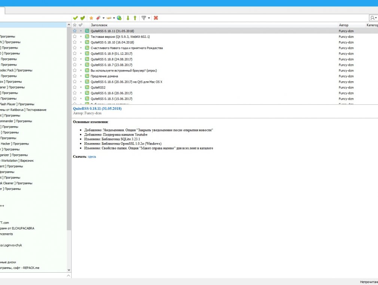Click feed icon of QuiteRSS 0.18.5 row
This screenshot has width=378, height=285.
pos(87,99)
